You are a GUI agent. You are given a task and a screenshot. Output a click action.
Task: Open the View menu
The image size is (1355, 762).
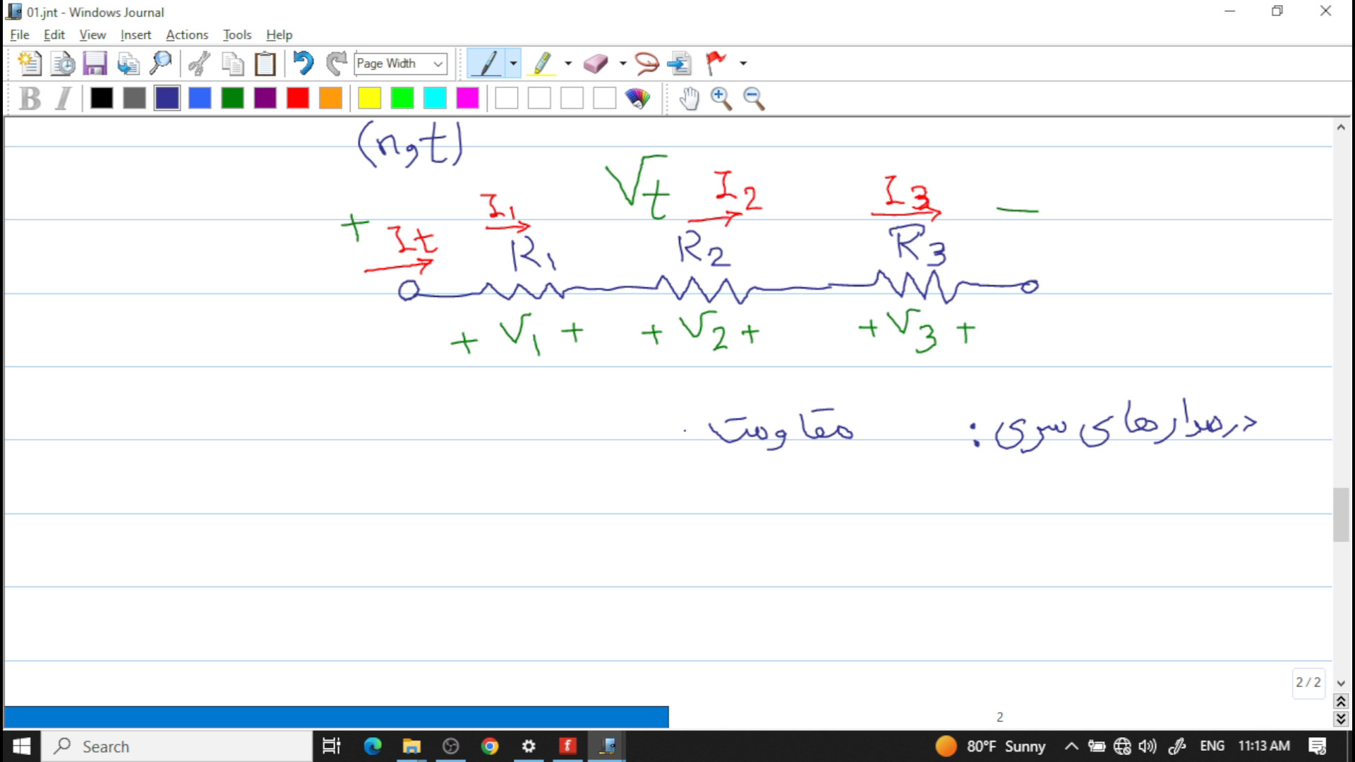[x=92, y=35]
